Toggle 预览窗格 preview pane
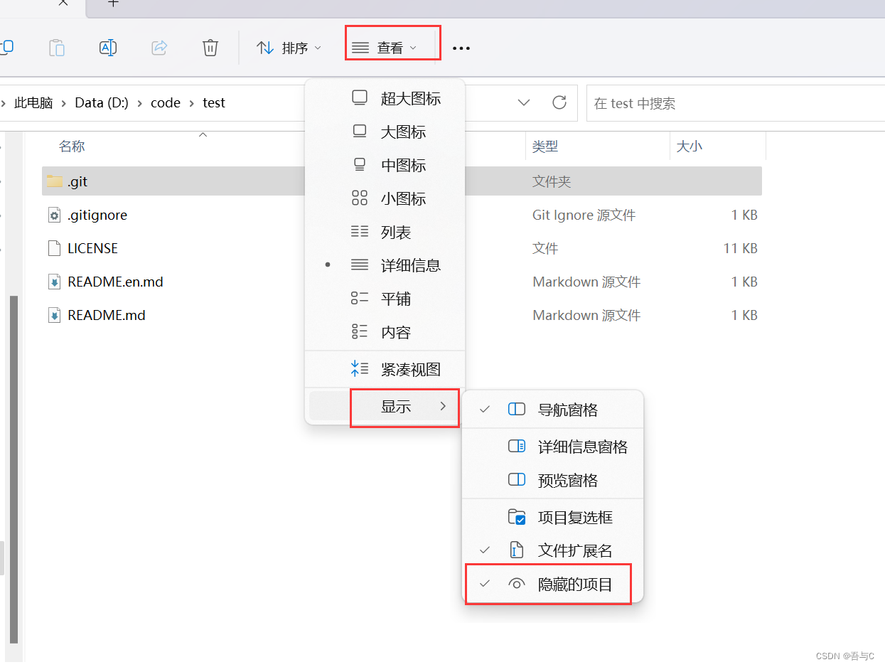885x667 pixels. [552, 481]
